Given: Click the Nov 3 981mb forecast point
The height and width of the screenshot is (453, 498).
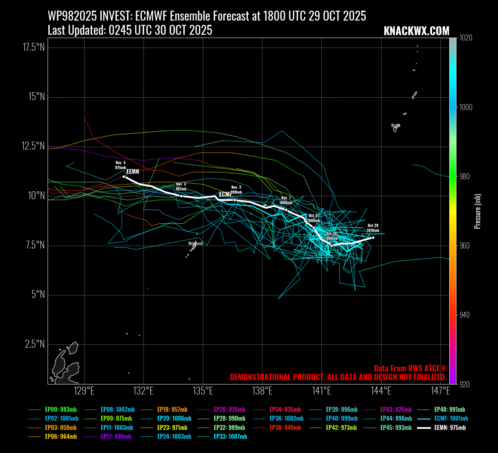Looking at the screenshot, I should (x=181, y=196).
